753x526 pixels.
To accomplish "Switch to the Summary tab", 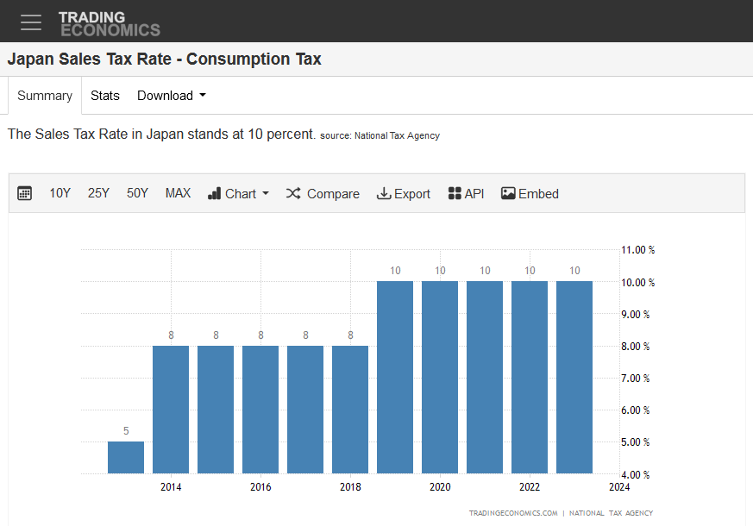I will coord(45,96).
